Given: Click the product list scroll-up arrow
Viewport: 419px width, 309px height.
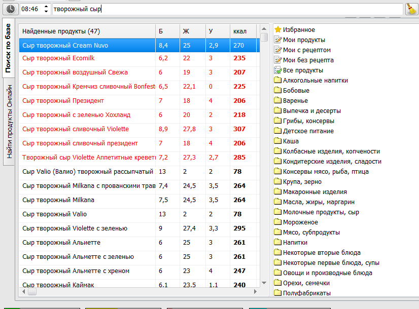Looking at the screenshot, I should coord(264,28).
